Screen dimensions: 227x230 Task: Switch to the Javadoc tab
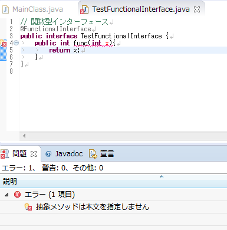click(69, 153)
